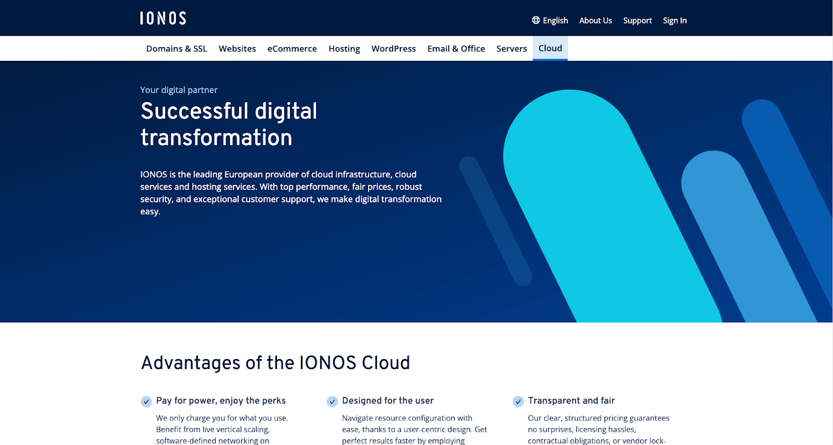Open the About Us link
This screenshot has width=833, height=445.
click(x=596, y=20)
